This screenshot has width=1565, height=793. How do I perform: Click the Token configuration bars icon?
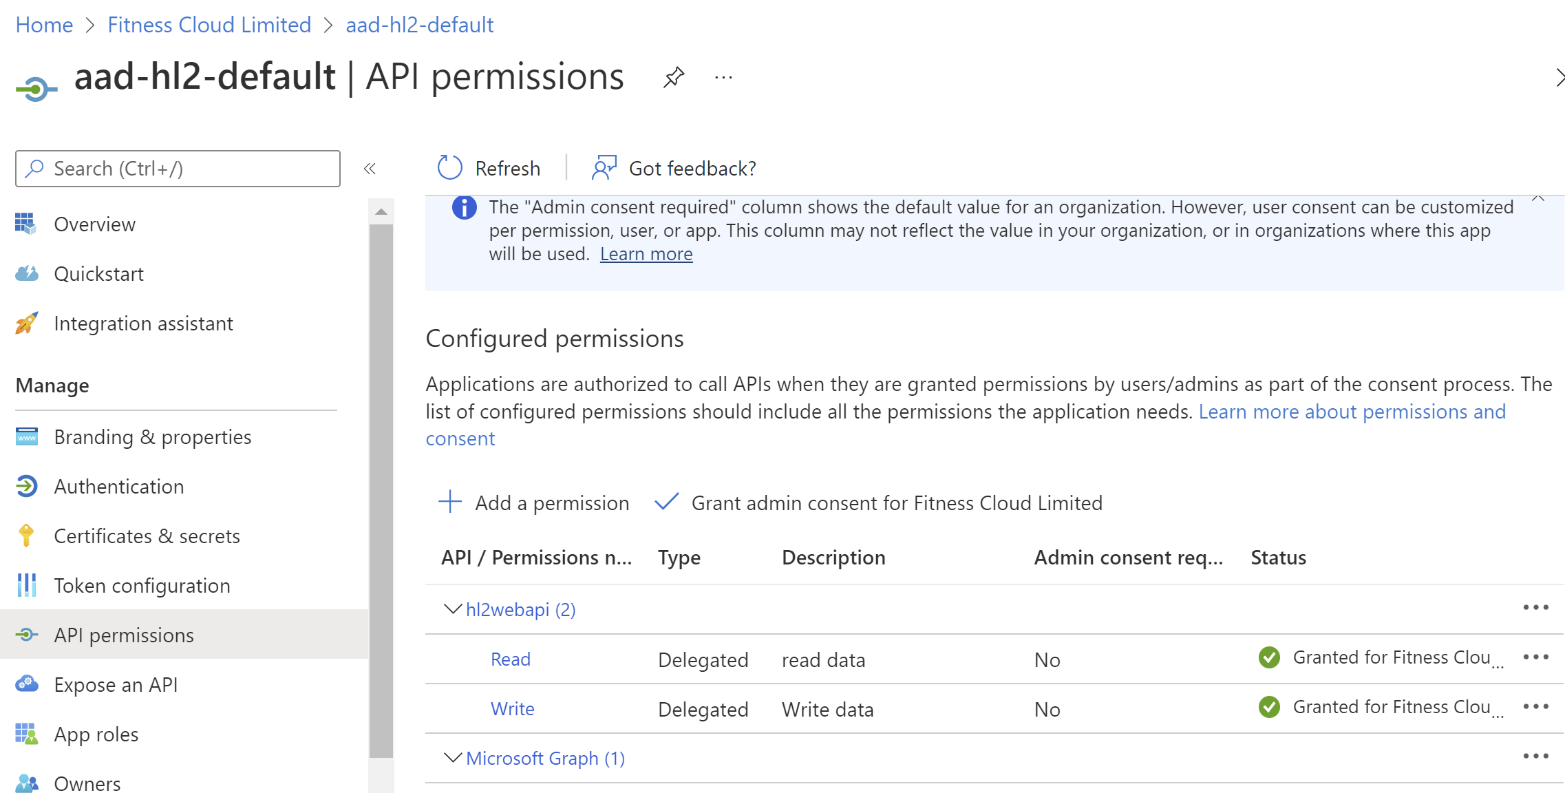26,585
